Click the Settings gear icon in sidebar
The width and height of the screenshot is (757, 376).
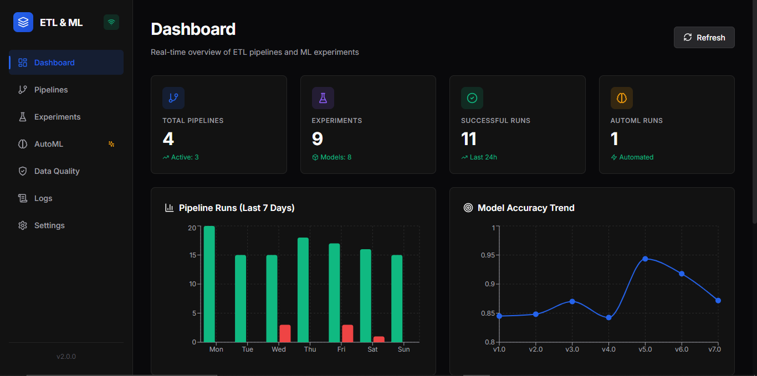(23, 225)
